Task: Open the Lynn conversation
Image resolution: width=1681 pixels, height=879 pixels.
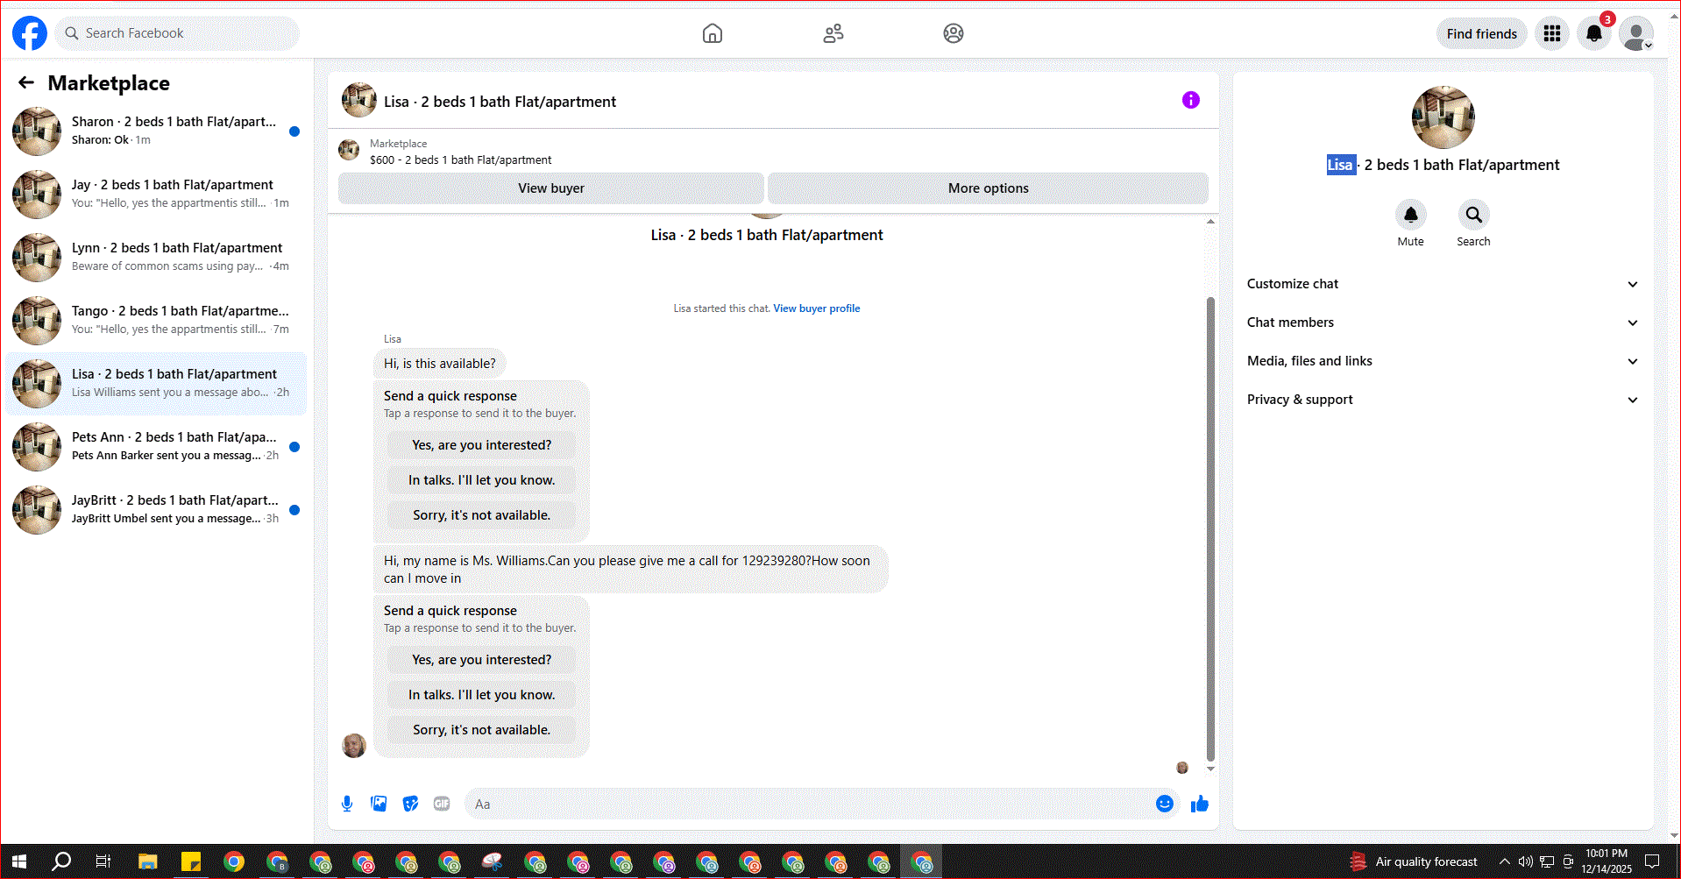Action: click(157, 257)
